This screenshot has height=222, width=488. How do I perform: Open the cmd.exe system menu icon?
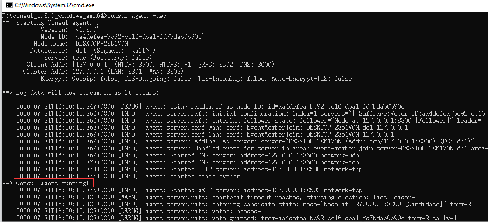9,5
